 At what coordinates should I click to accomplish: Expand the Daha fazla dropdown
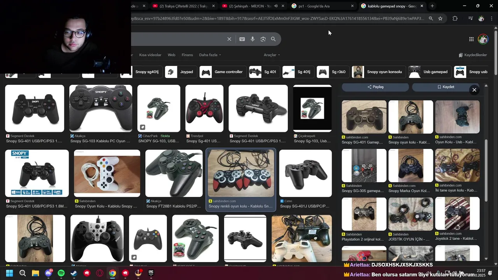point(210,55)
